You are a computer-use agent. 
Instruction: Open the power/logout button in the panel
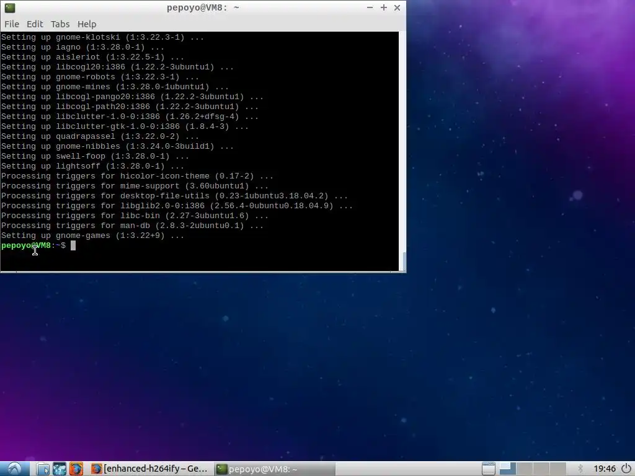[626, 469]
